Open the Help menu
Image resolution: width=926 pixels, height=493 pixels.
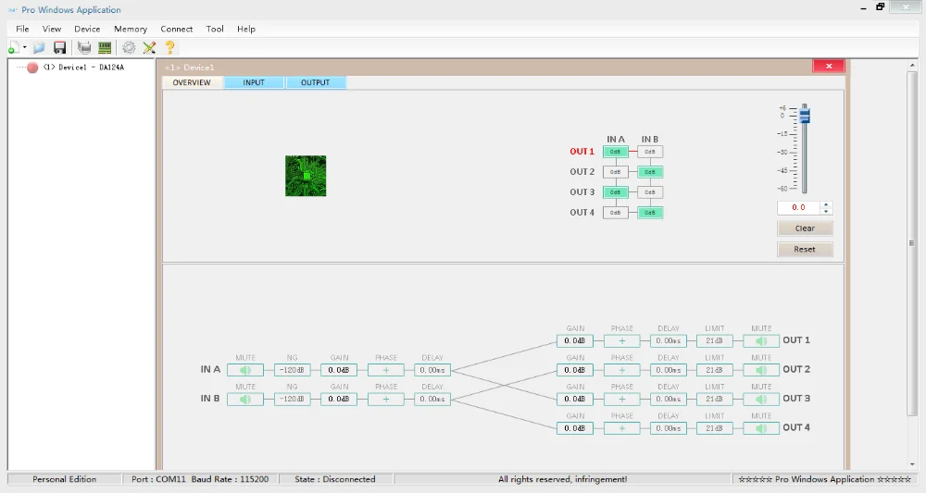click(246, 29)
